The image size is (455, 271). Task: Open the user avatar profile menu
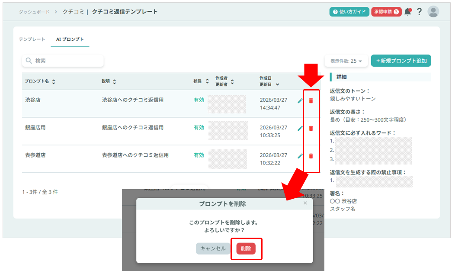(433, 12)
